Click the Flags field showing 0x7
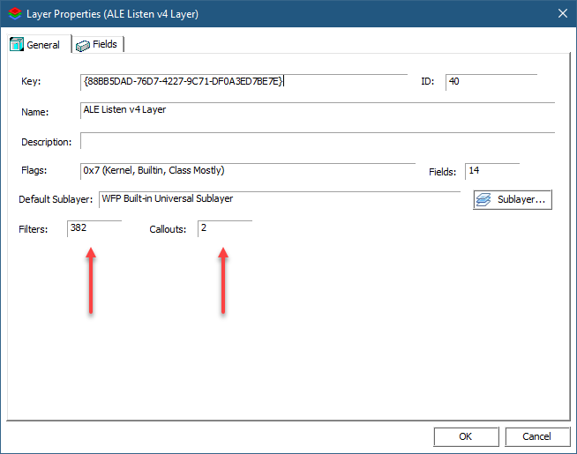This screenshot has width=577, height=454. click(x=247, y=171)
